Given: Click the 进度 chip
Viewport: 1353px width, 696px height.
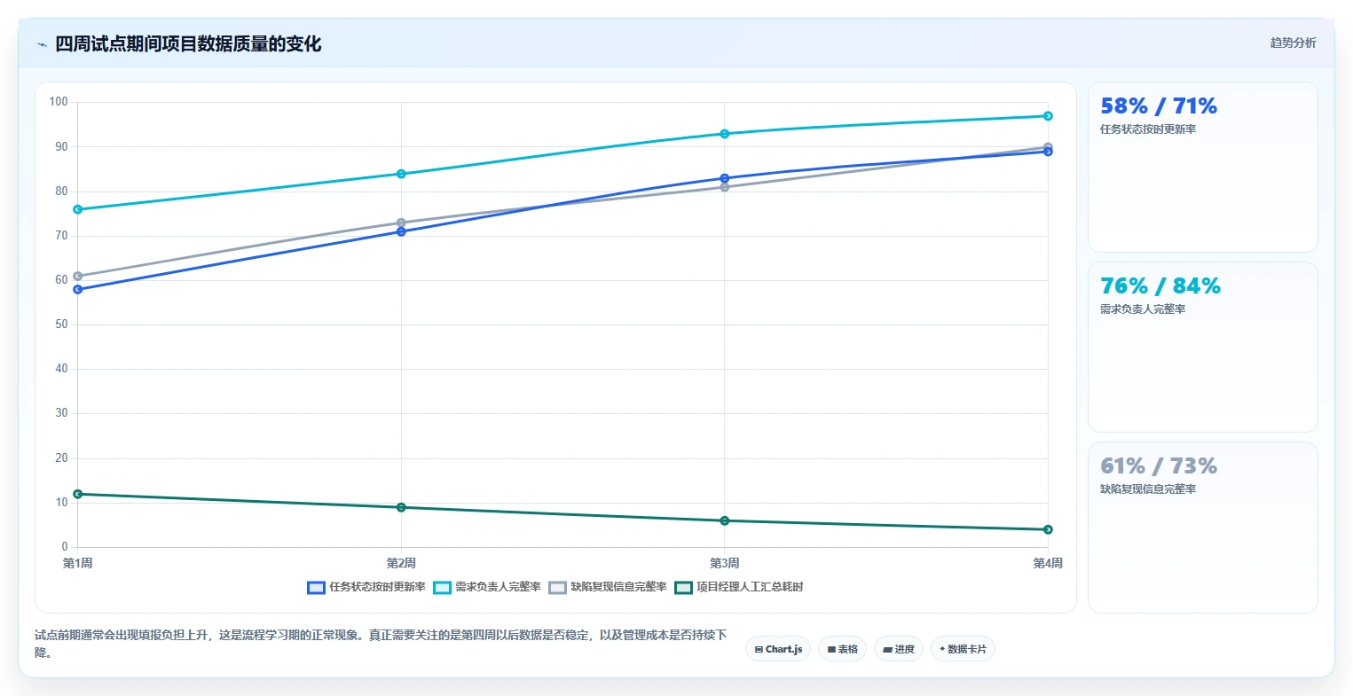Looking at the screenshot, I should (899, 649).
